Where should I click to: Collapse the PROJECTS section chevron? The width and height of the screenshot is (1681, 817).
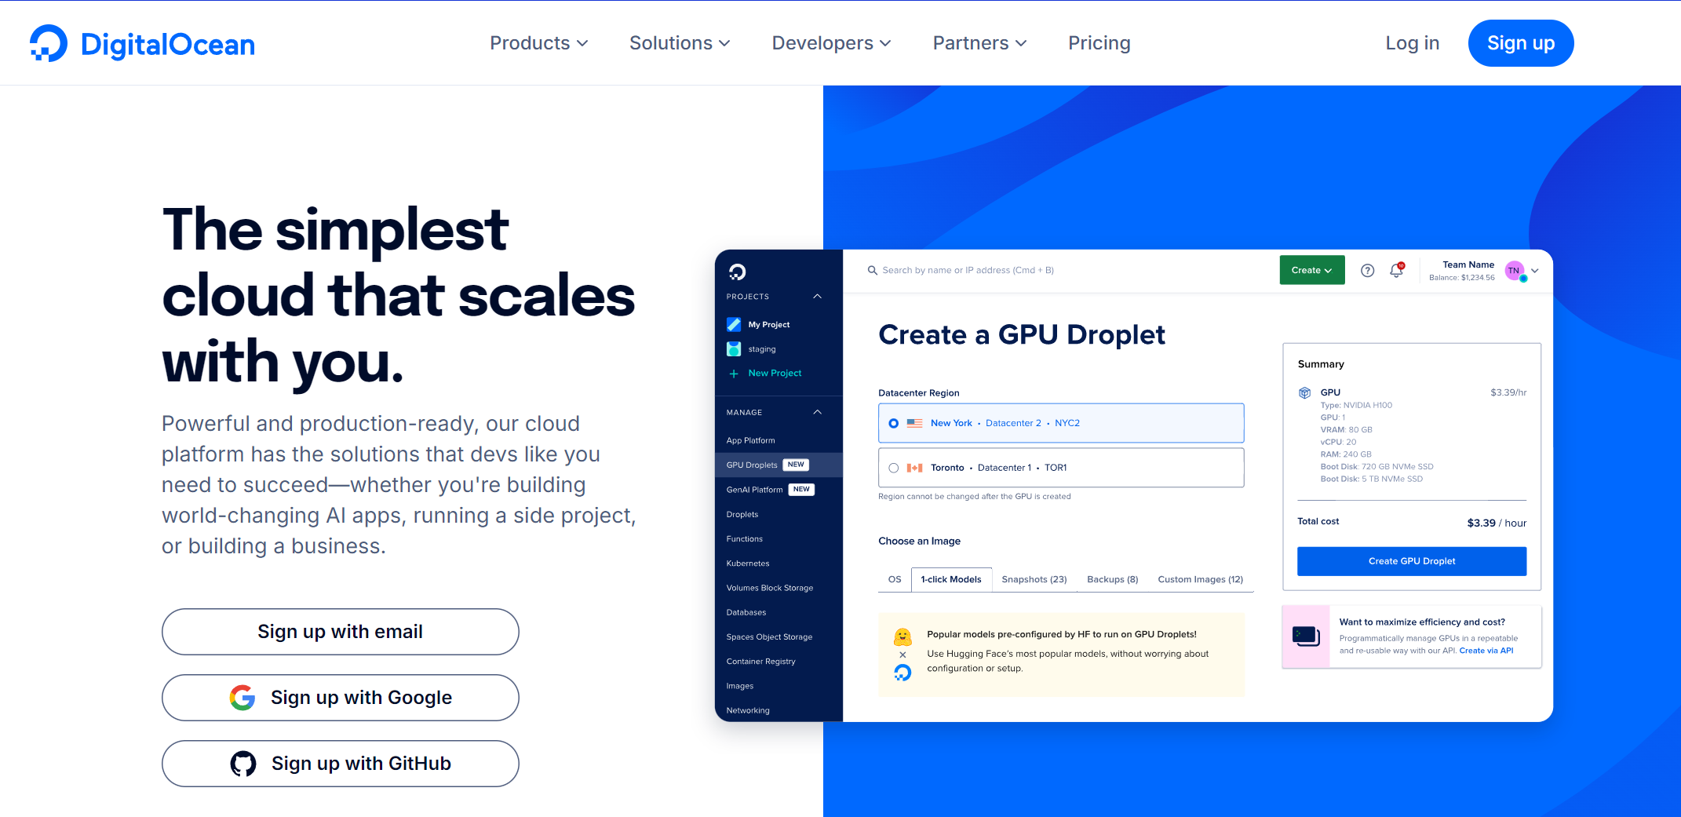pos(817,297)
